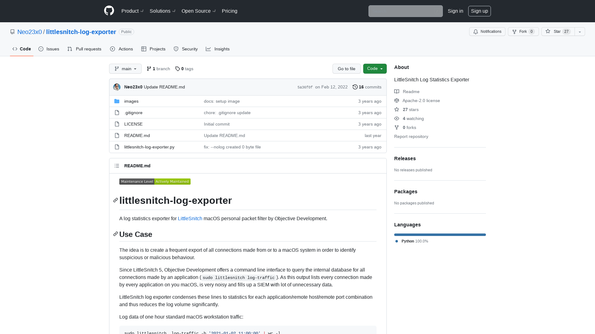
Task: Click the 1 branch link
Action: [x=158, y=69]
